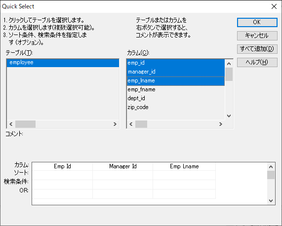Viewport: 282px width, 226px height.
Task: Deselect the manager_id column
Action: tap(176, 72)
